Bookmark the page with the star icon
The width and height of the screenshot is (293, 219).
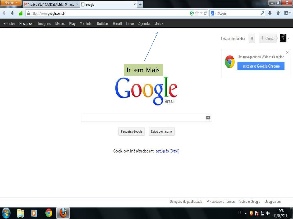pyautogui.click(x=197, y=13)
